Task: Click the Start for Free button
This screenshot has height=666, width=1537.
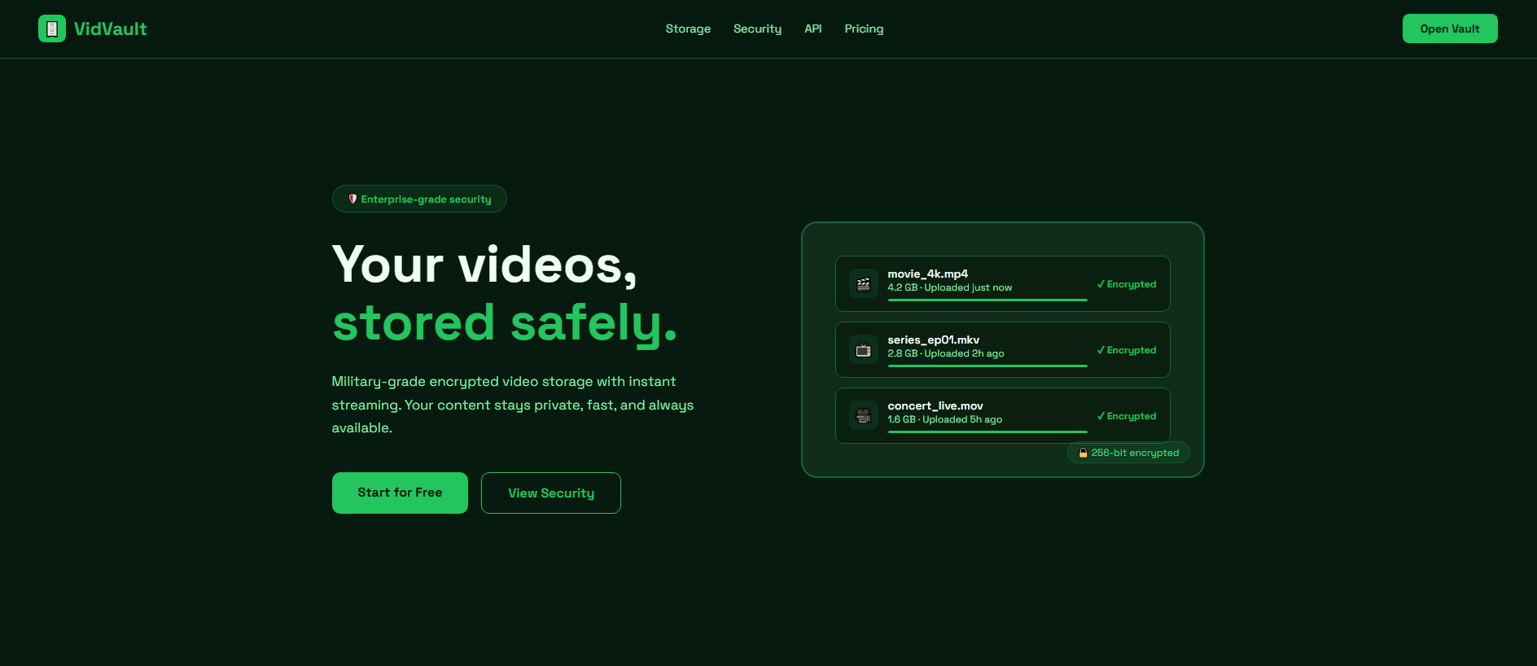Action: [x=400, y=493]
